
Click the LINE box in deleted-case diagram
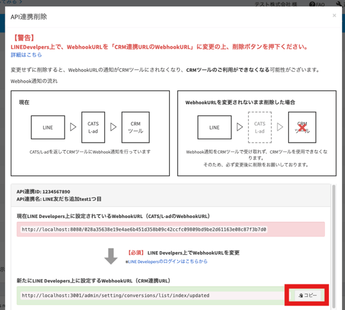pos(214,126)
